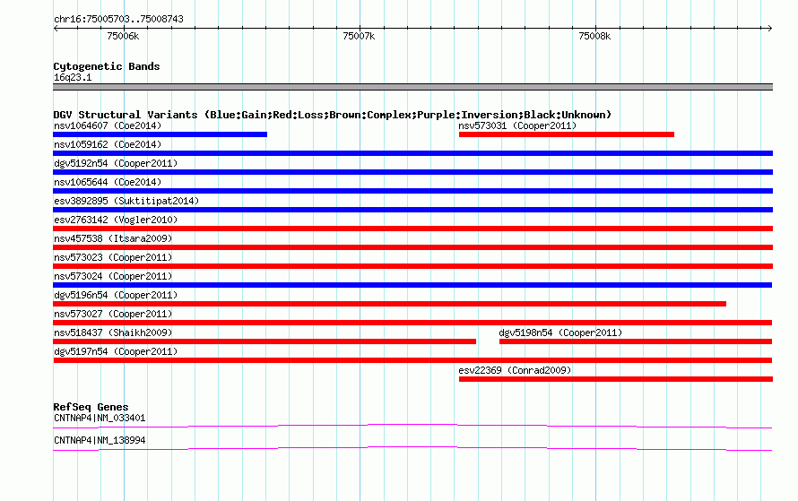The height and width of the screenshot is (501, 798).
Task: Click the nsv573023 (Cooper2011) red bar
Action: pyautogui.click(x=412, y=266)
